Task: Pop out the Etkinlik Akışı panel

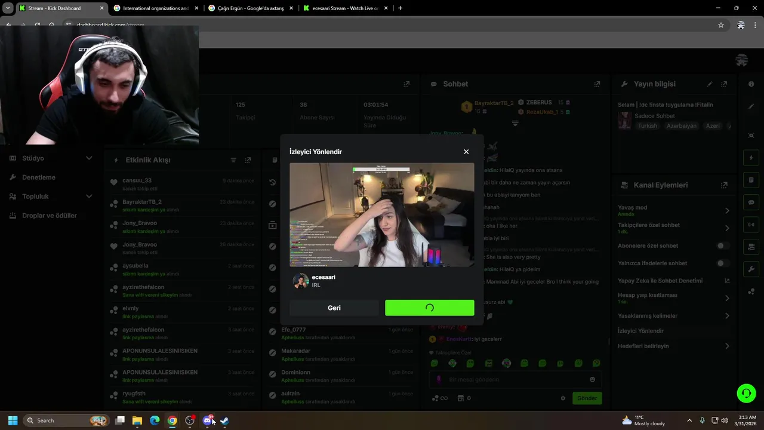Action: pyautogui.click(x=248, y=160)
